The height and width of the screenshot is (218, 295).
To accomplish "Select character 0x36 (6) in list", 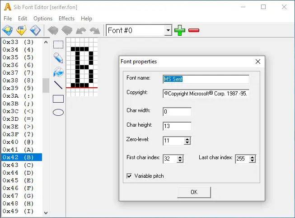I will 21,65.
